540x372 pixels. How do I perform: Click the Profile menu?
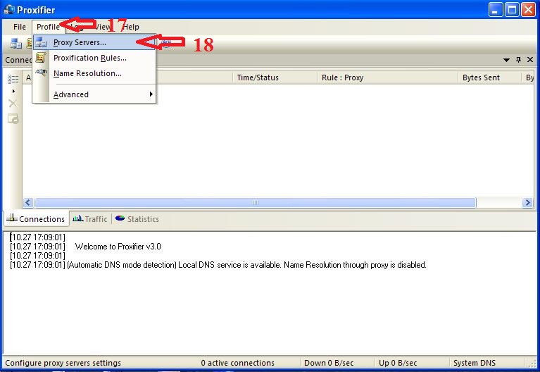pos(48,27)
